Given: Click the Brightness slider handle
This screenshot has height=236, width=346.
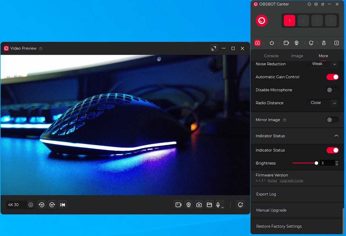Looking at the screenshot, I should (x=316, y=163).
